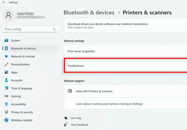Image resolution: width=187 pixels, height=130 pixels.
Task: Expand Help with Printers & scanners
Action: [x=94, y=91]
